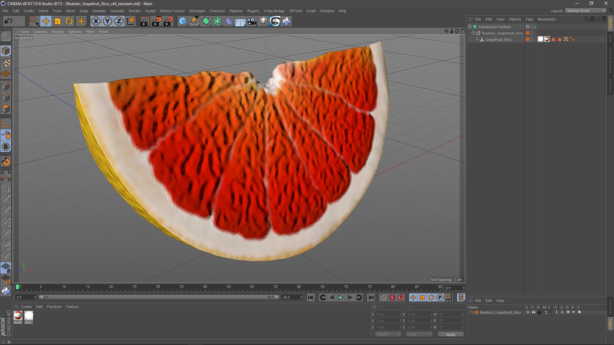Switch to Points mode in left palette
This screenshot has width=614, height=345.
click(6, 86)
